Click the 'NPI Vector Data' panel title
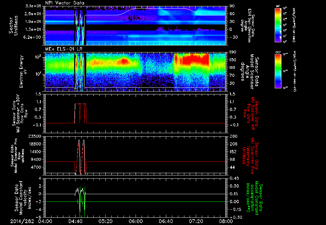The image size is (326, 225). tap(65, 3)
